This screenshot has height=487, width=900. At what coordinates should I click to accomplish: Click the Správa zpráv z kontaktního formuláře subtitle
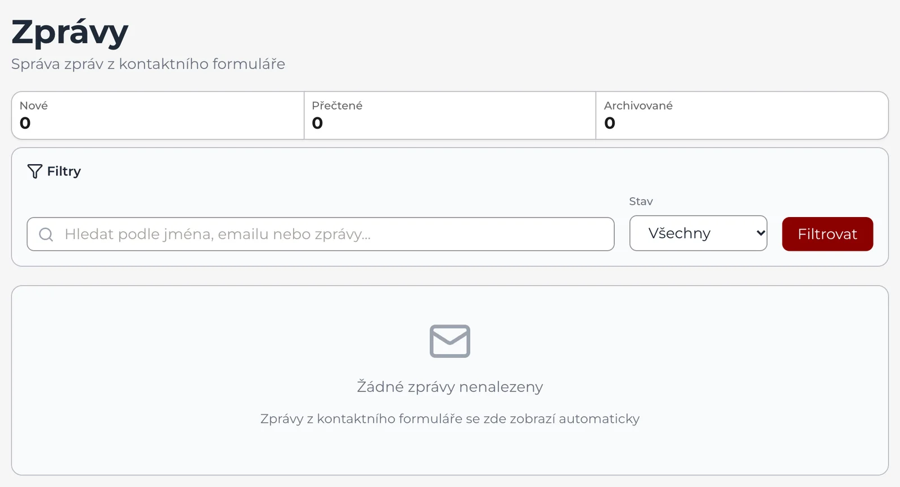(x=148, y=64)
